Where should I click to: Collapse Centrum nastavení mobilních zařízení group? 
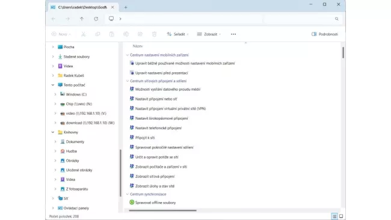point(128,55)
